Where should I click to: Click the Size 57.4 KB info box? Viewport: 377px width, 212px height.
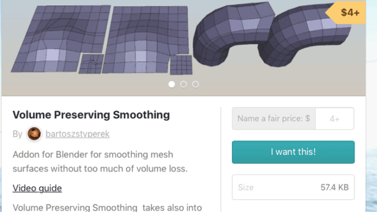pos(293,187)
